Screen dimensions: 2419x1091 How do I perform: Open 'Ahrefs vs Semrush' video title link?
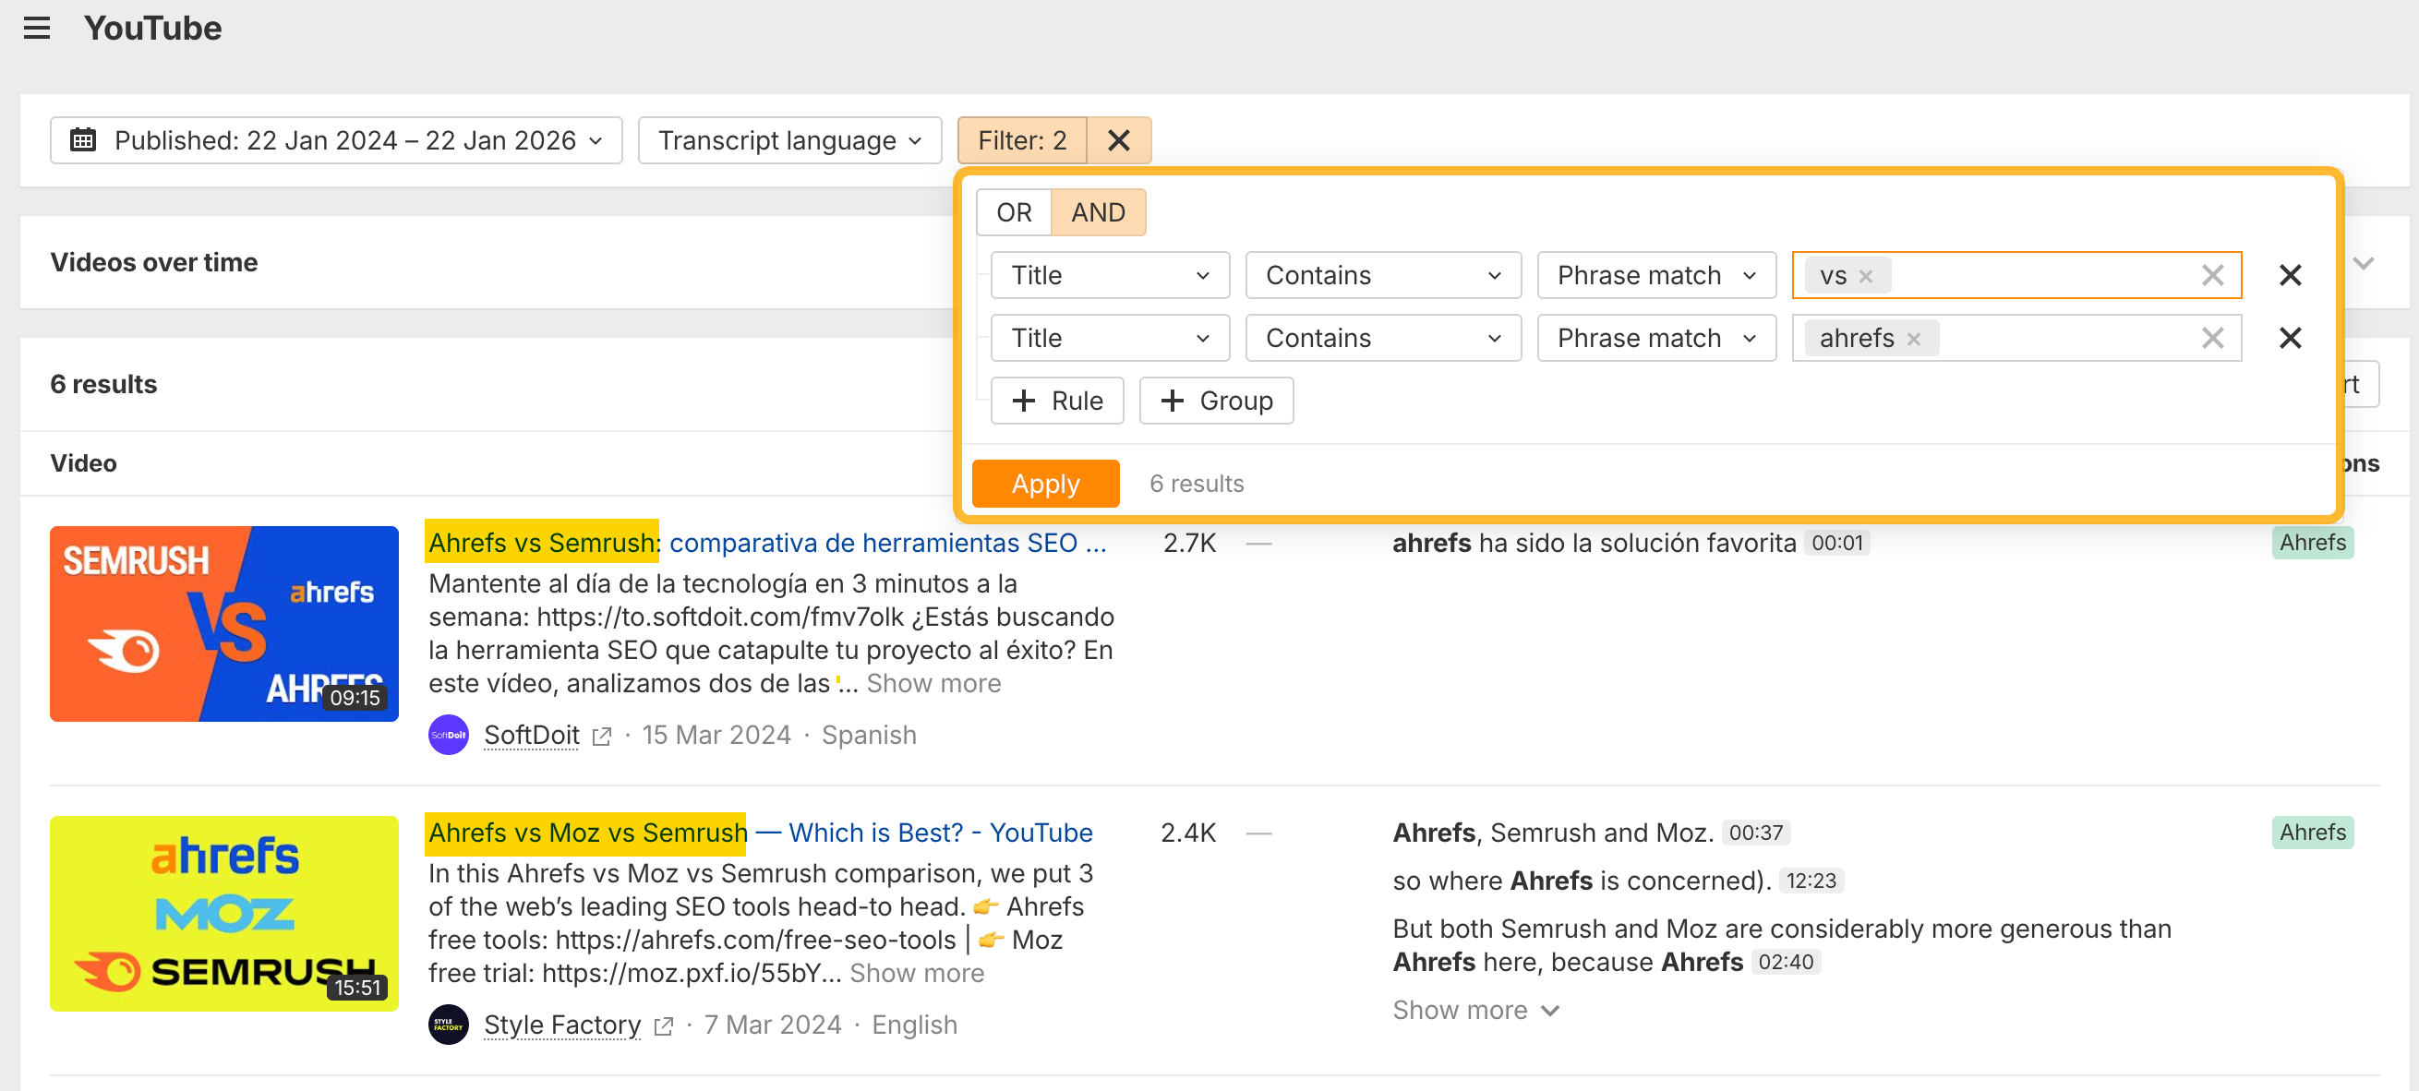tap(767, 543)
